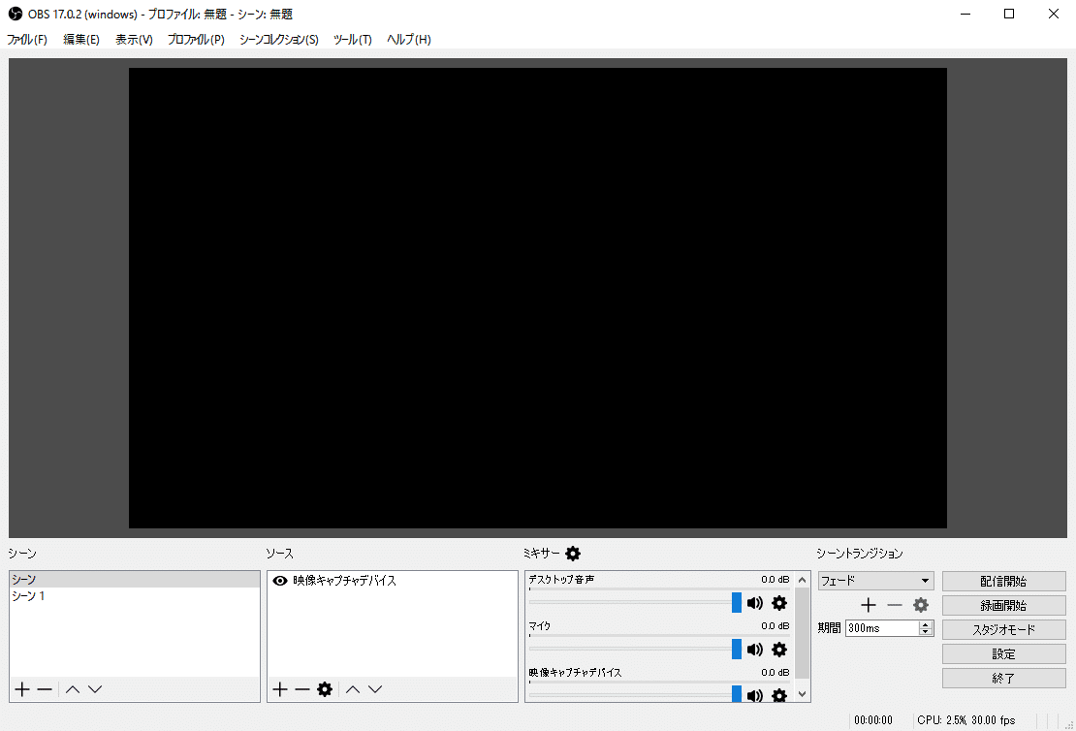This screenshot has height=731, width=1076.
Task: Open ヘルプ(H) menu
Action: click(x=409, y=39)
